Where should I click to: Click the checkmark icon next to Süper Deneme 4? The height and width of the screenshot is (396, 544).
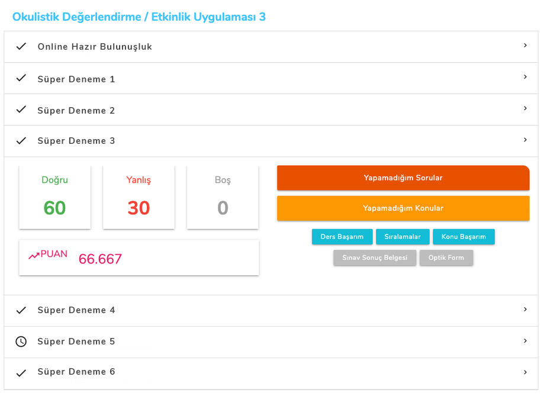[x=21, y=310]
